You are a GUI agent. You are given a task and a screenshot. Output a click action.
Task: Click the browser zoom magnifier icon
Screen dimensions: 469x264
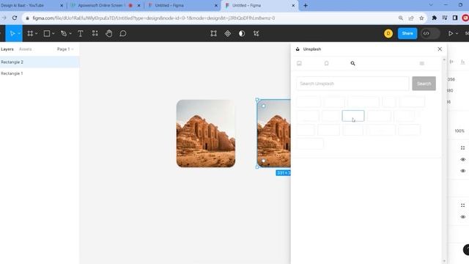[401, 18]
